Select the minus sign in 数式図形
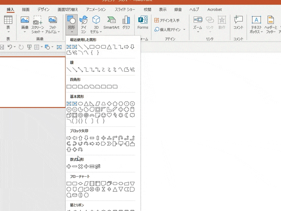Screen dimensions: 281x211 pos(74,166)
